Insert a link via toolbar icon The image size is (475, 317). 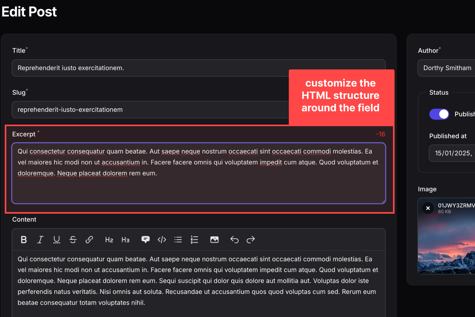(x=89, y=240)
